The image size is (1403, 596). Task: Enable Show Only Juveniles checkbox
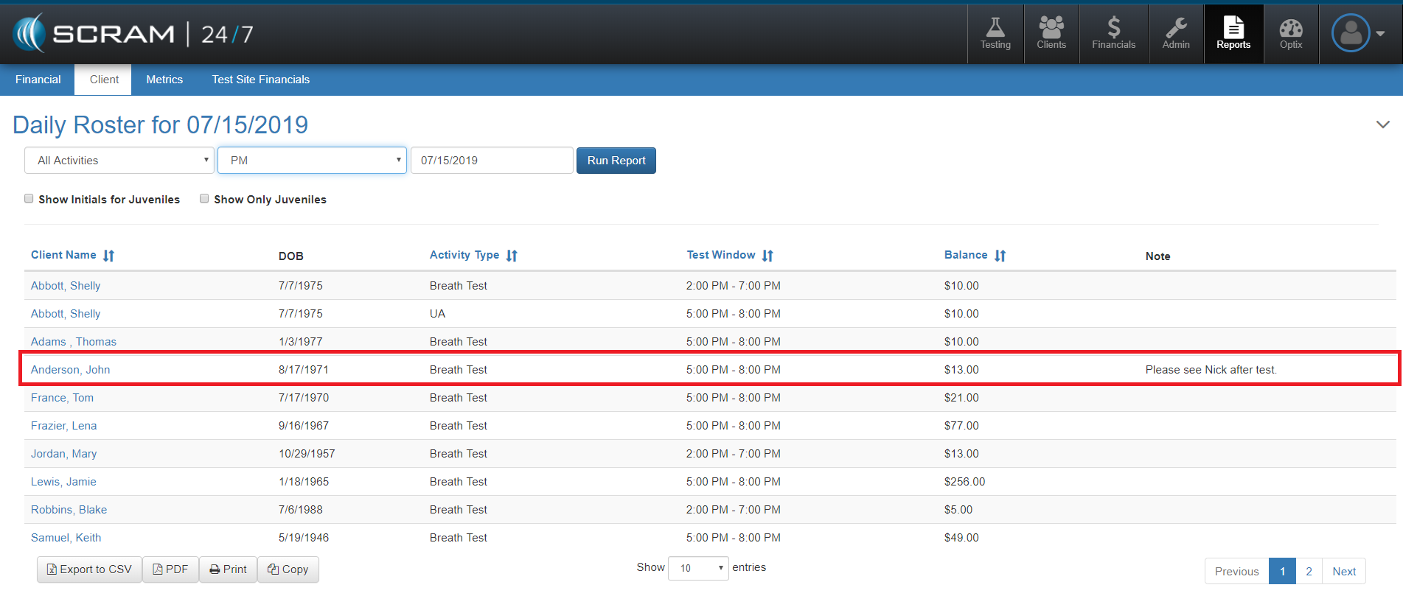pos(204,199)
